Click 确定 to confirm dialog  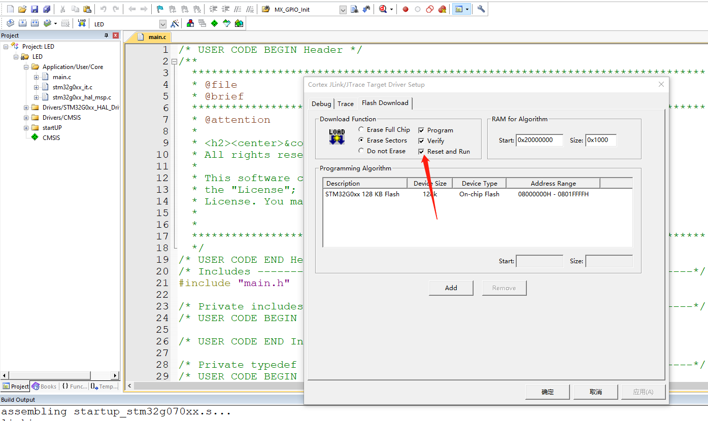click(548, 392)
